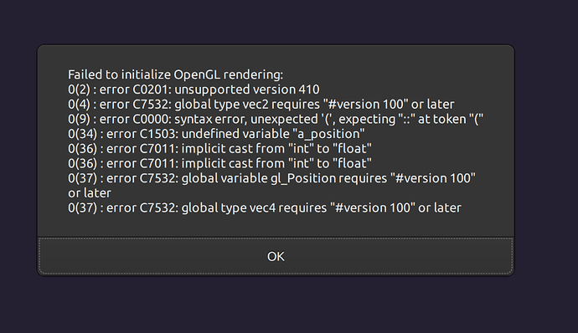The width and height of the screenshot is (578, 333).
Task: Click the lower 'implicit cast from int' line
Action: pyautogui.click(x=219, y=163)
